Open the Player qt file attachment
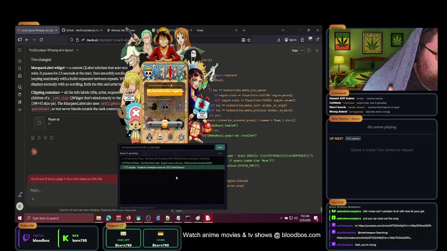This screenshot has height=251, width=447. (75, 123)
